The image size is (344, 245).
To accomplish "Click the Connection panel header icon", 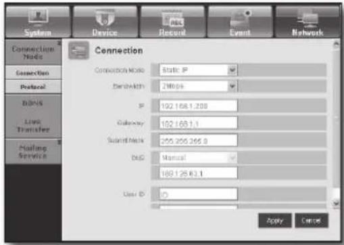I will (x=78, y=50).
